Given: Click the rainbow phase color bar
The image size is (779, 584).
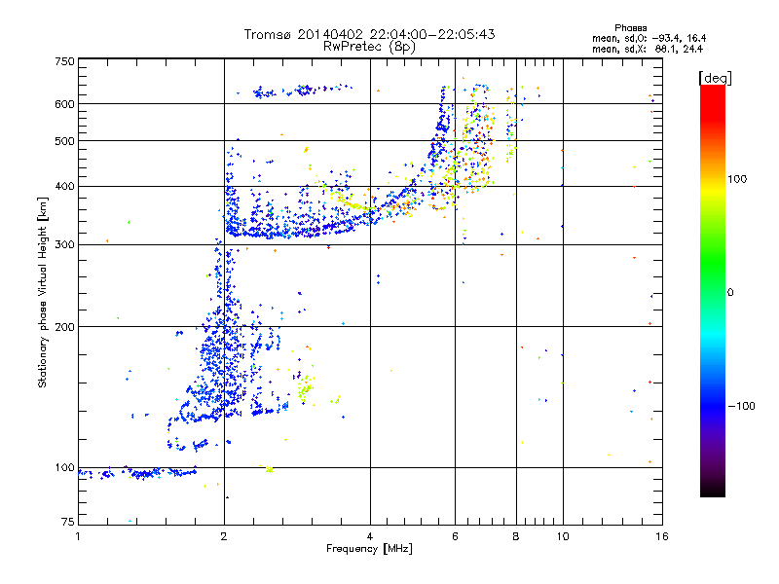Looking at the screenshot, I should [713, 291].
